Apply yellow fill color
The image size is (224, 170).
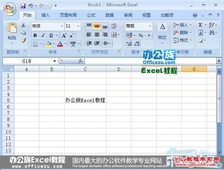pos(49,44)
